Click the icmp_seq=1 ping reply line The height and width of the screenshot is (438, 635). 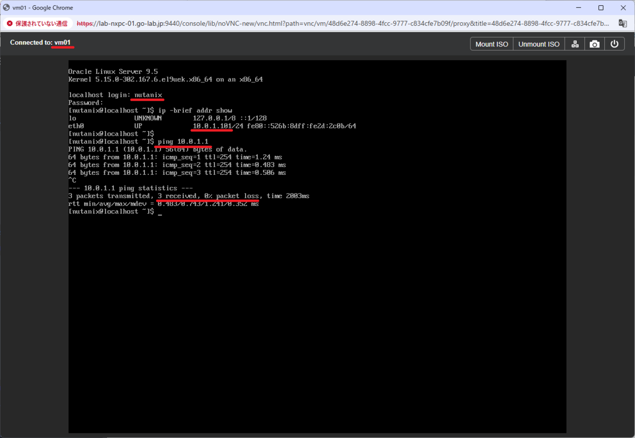pyautogui.click(x=175, y=157)
